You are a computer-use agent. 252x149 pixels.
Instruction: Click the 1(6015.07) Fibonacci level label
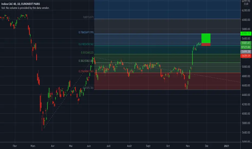(88, 17)
